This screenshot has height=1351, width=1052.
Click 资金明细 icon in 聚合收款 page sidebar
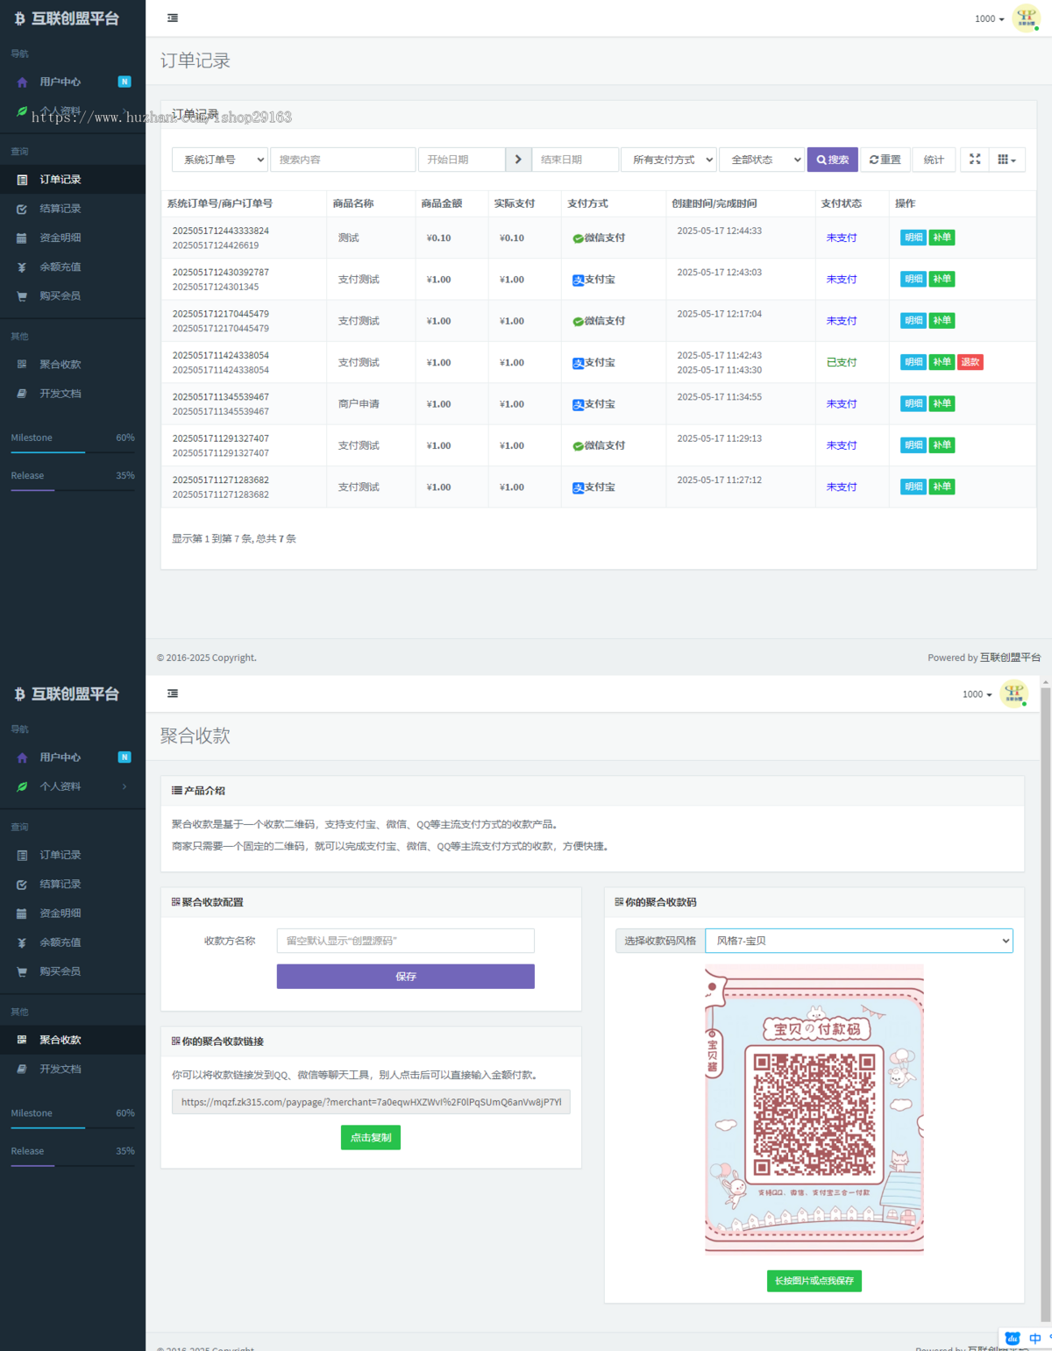(x=22, y=914)
